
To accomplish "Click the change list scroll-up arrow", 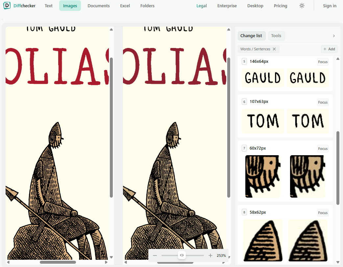I will [338, 59].
